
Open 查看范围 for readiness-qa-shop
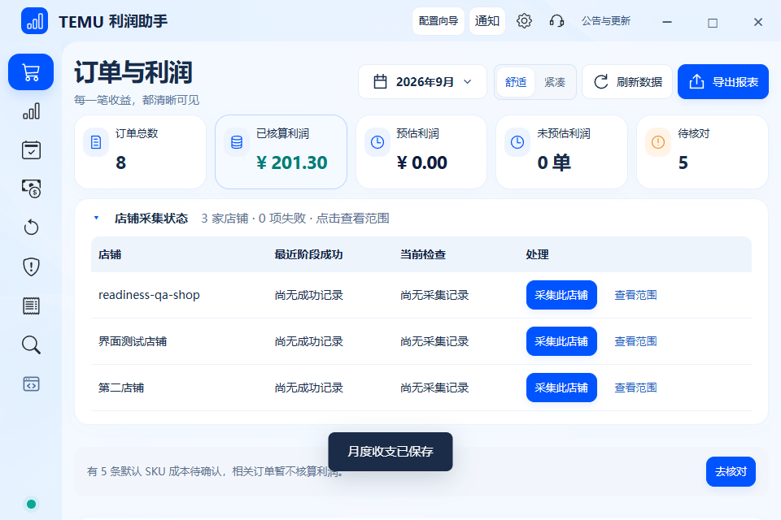coord(635,295)
